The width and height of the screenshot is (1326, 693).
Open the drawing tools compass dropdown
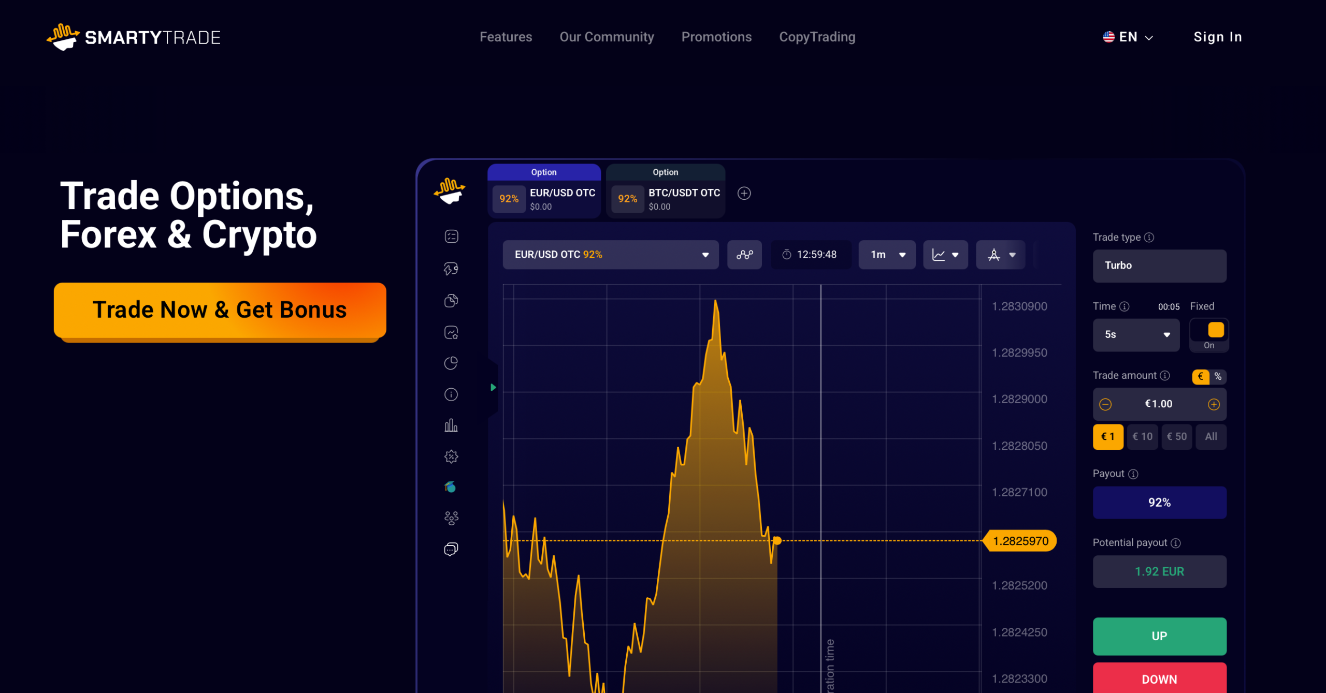tap(1001, 255)
